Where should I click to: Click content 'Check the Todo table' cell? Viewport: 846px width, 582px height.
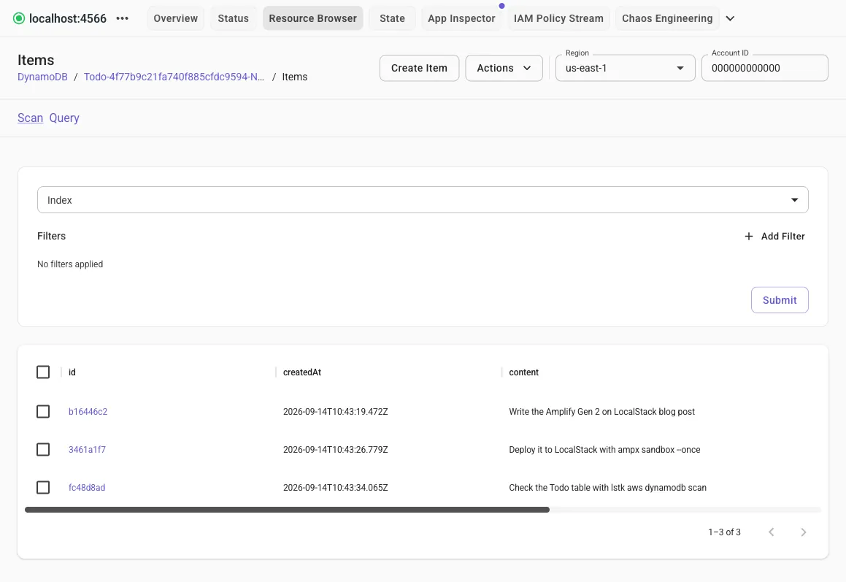607,488
